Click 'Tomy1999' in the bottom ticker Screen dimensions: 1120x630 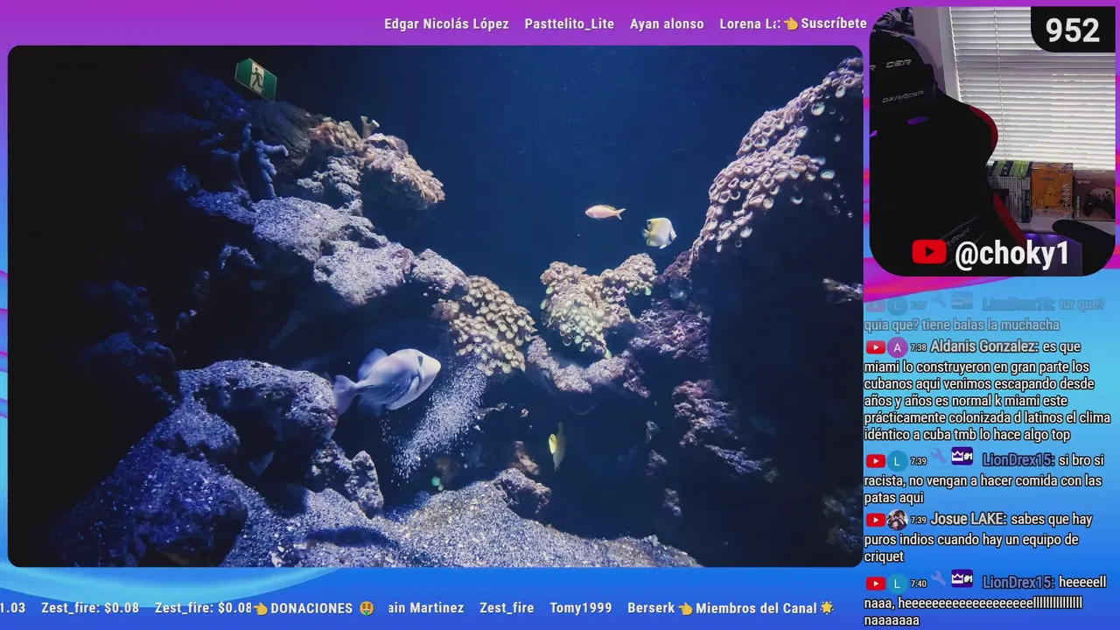point(581,608)
